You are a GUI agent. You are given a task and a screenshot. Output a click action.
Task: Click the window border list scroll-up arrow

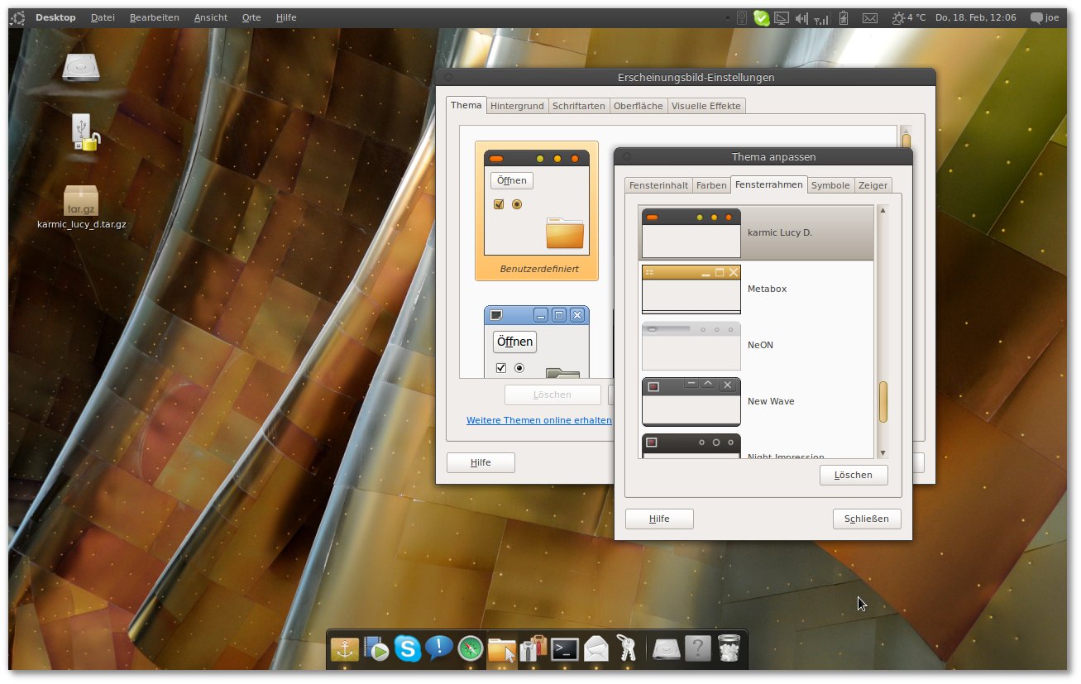pyautogui.click(x=882, y=211)
